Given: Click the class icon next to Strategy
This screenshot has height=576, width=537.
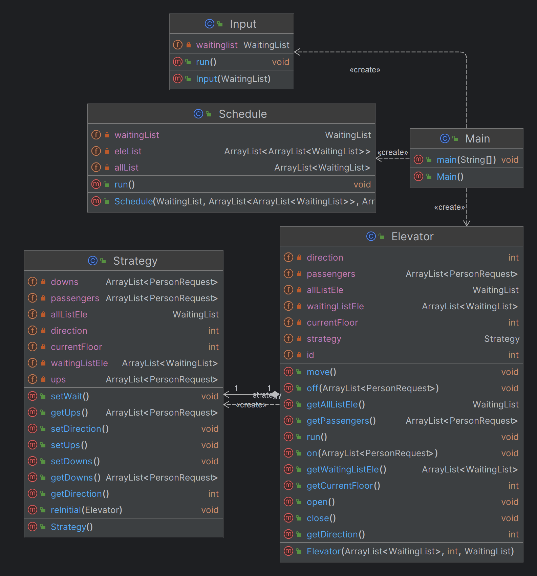Looking at the screenshot, I should point(93,261).
